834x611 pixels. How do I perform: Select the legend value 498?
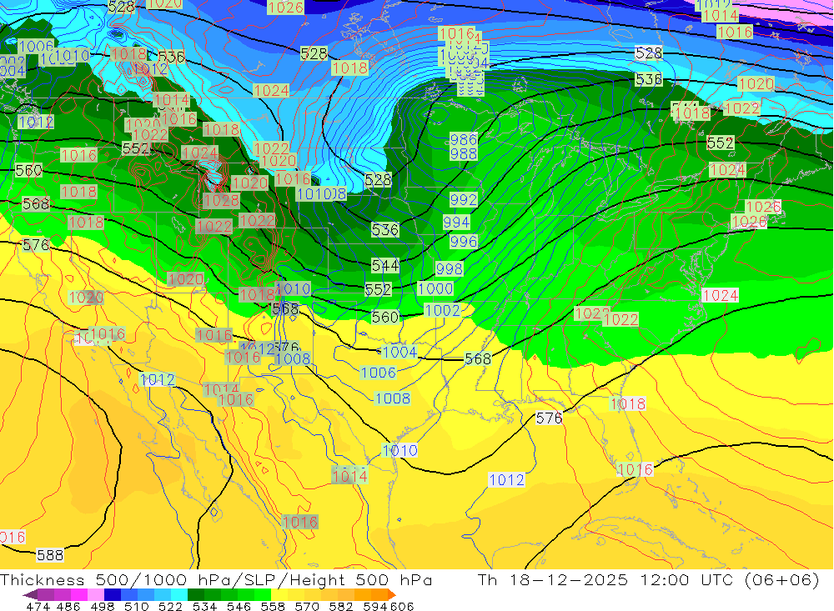101,606
